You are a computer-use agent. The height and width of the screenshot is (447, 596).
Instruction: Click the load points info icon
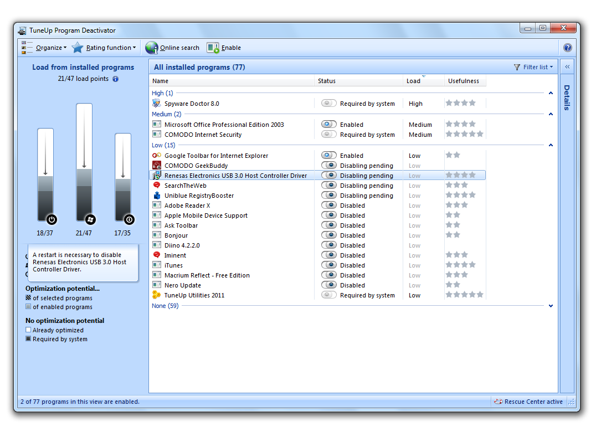(x=116, y=79)
